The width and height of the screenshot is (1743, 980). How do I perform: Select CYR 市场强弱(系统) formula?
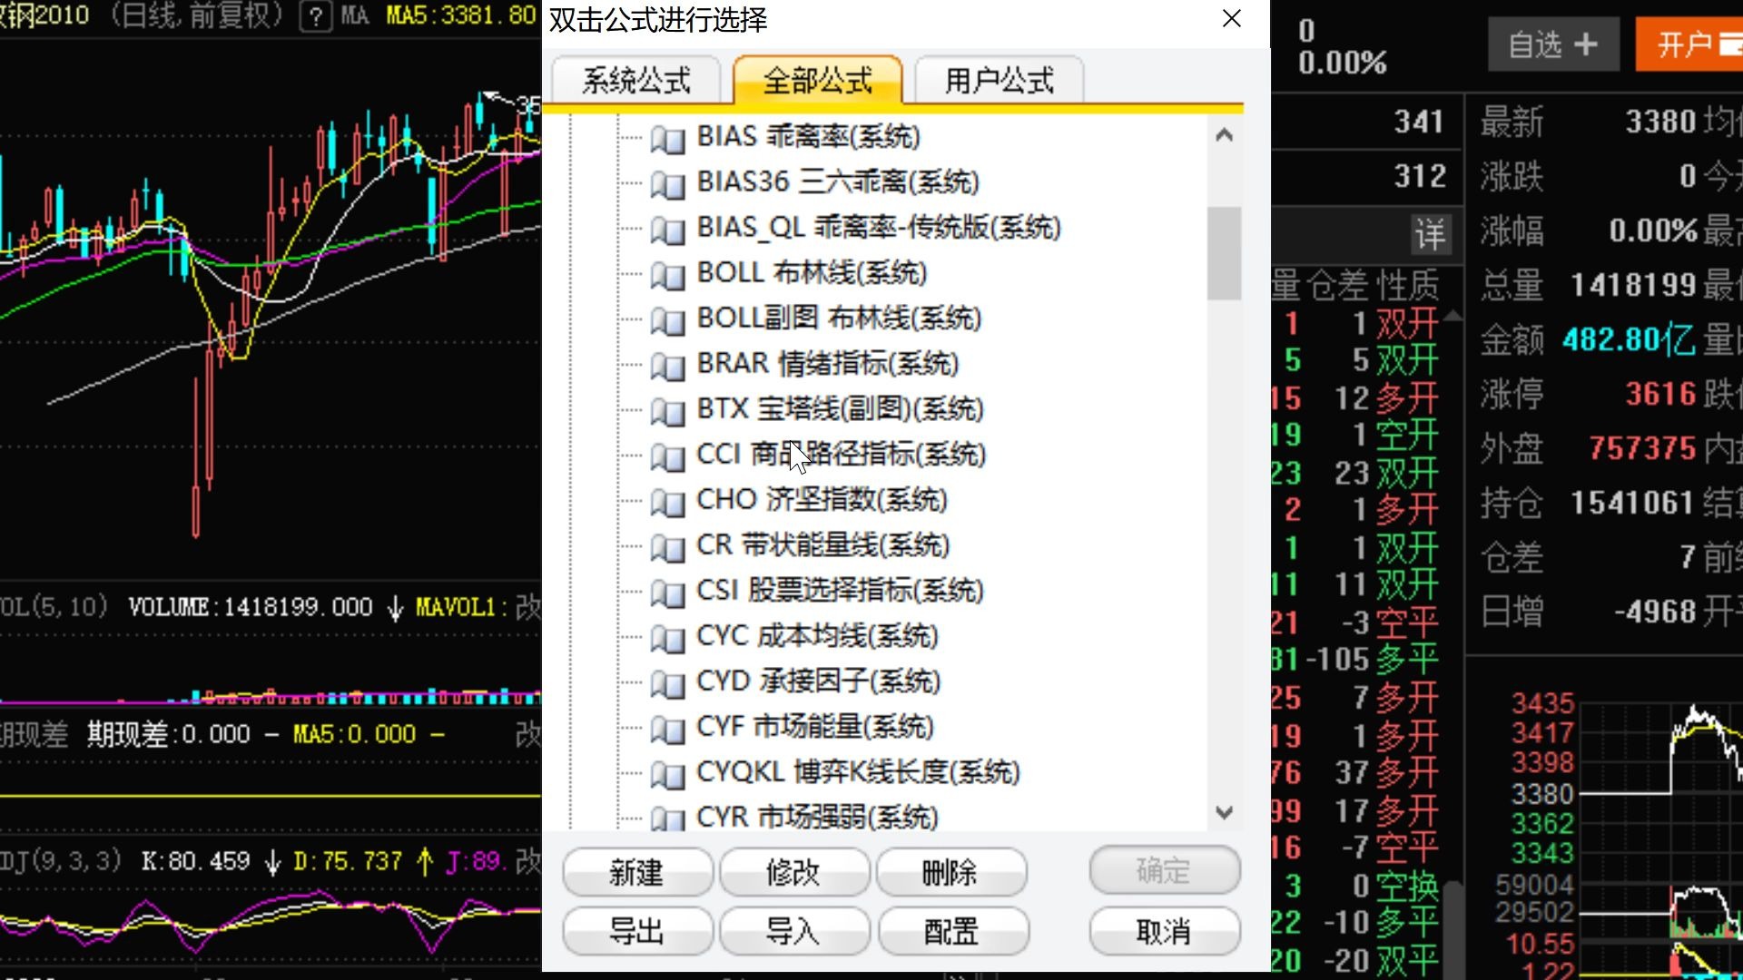[817, 817]
